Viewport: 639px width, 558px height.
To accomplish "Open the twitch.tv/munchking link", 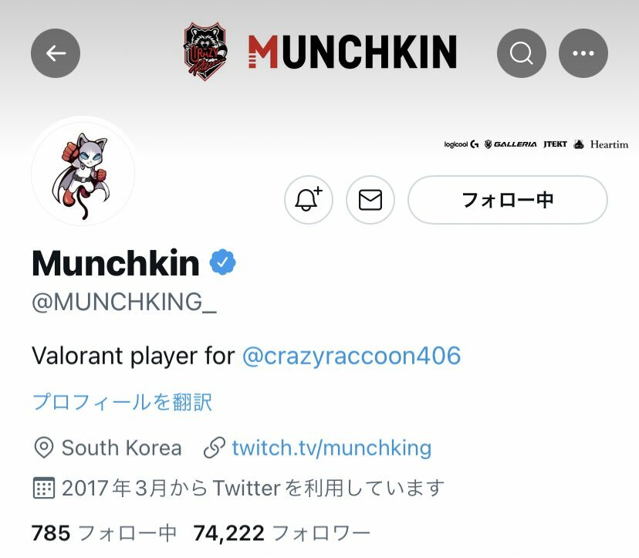I will (332, 448).
